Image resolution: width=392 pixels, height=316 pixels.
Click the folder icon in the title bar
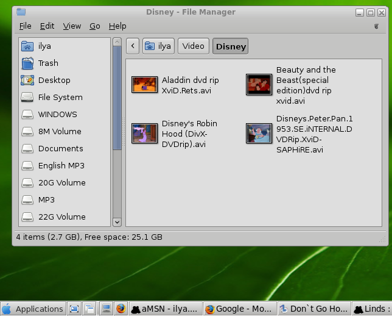coord(21,12)
